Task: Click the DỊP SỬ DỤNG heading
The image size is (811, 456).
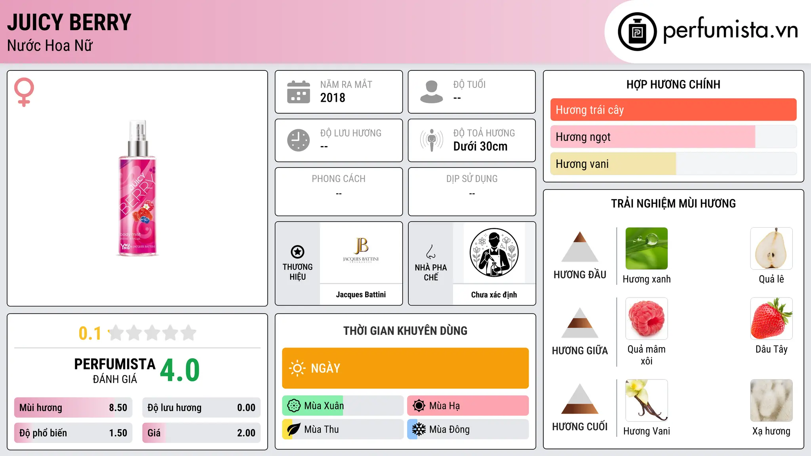Action: (472, 179)
